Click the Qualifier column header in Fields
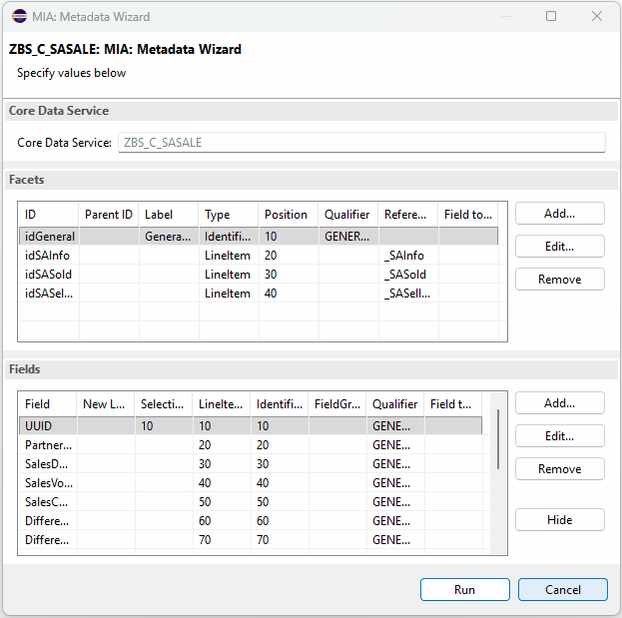 coord(394,404)
